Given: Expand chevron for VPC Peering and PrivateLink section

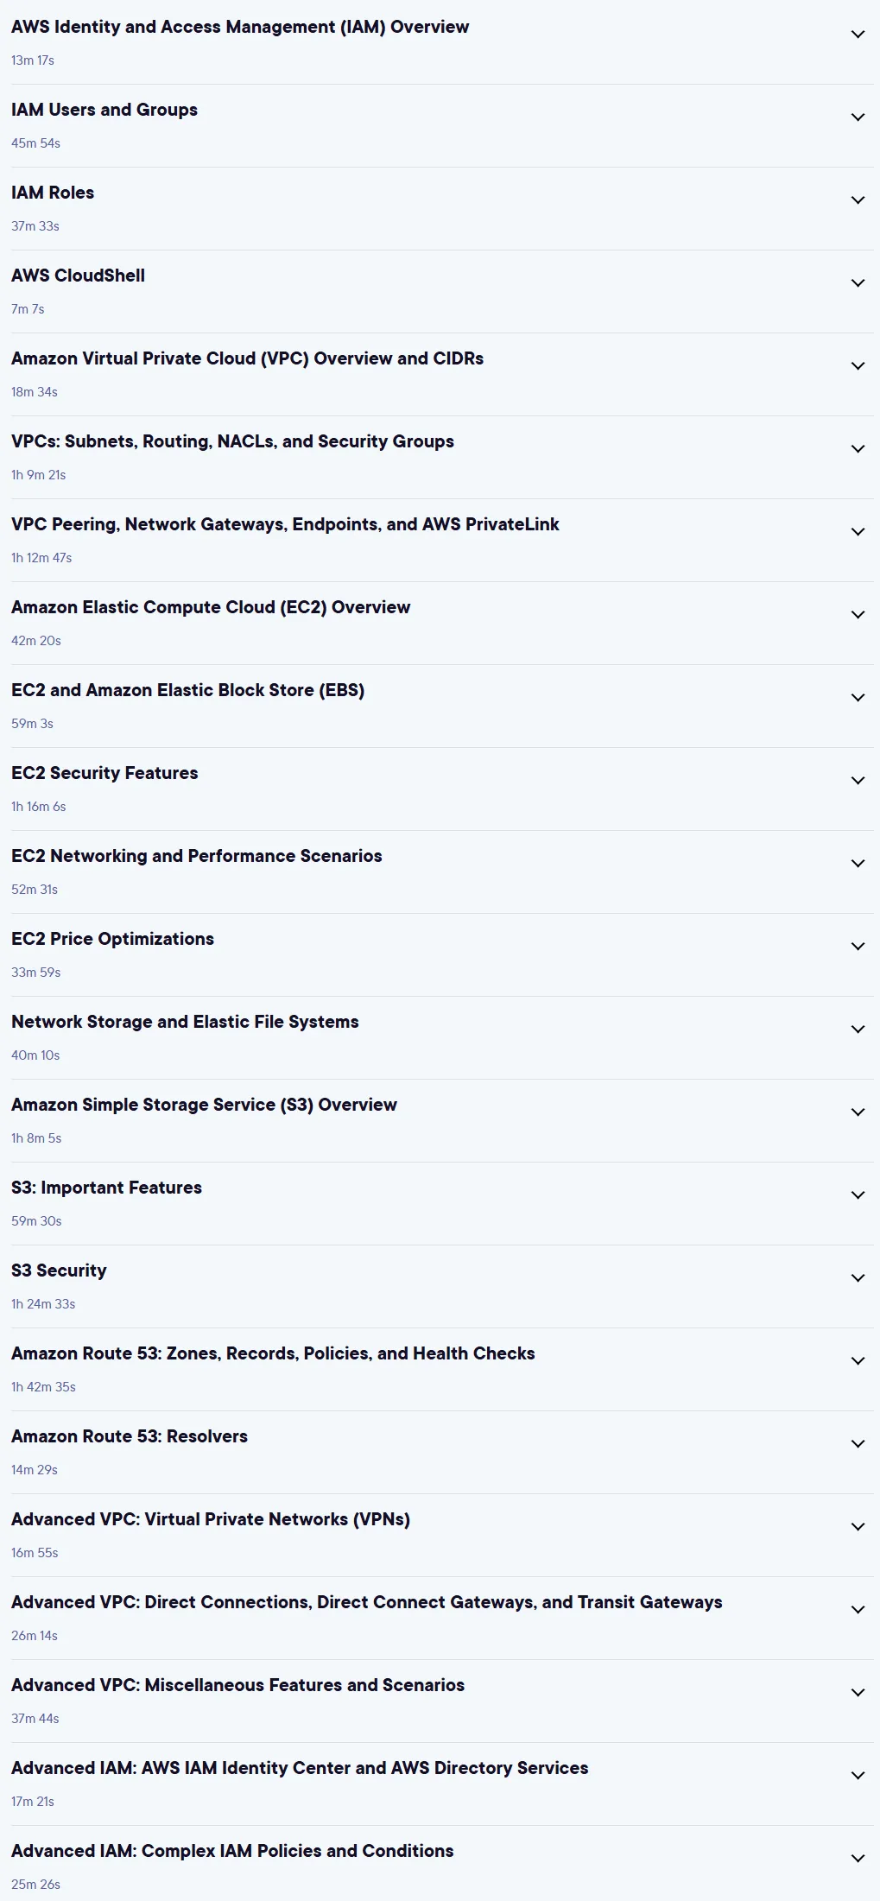Looking at the screenshot, I should tap(858, 532).
